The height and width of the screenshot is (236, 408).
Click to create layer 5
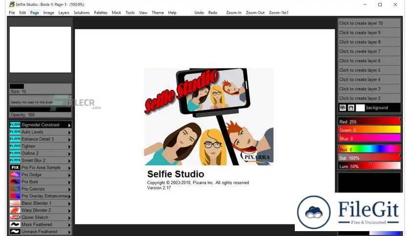click(x=369, y=70)
